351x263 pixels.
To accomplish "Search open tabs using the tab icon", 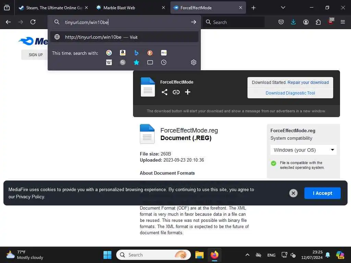I will (150, 62).
